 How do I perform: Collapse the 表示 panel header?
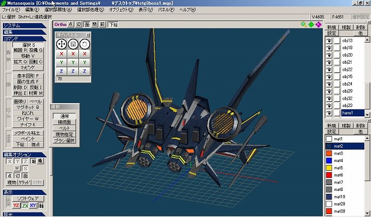[x=24, y=193]
